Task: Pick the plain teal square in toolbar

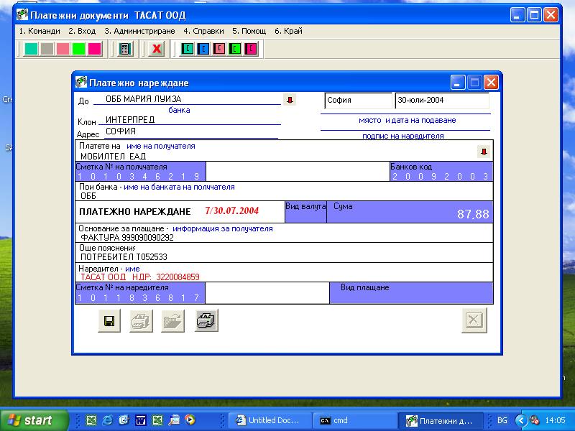Action: tap(31, 49)
